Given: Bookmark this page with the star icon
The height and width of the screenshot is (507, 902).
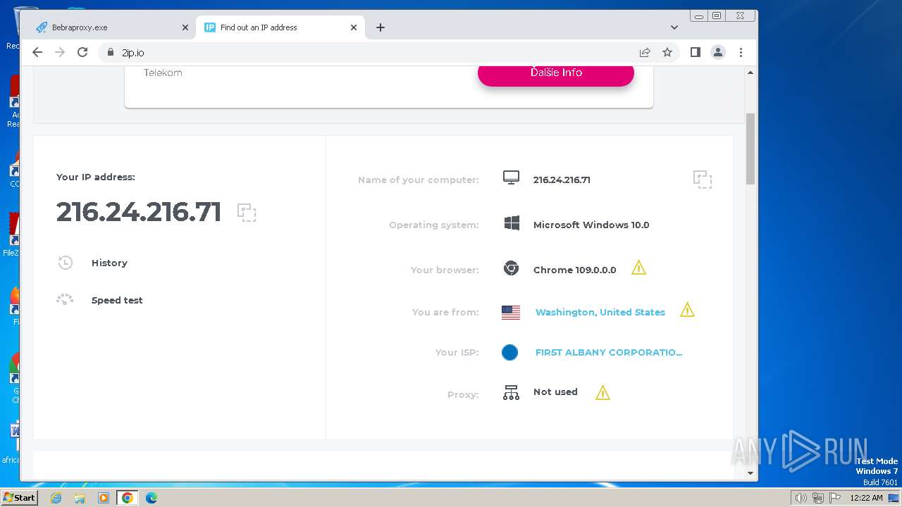Looking at the screenshot, I should [667, 52].
